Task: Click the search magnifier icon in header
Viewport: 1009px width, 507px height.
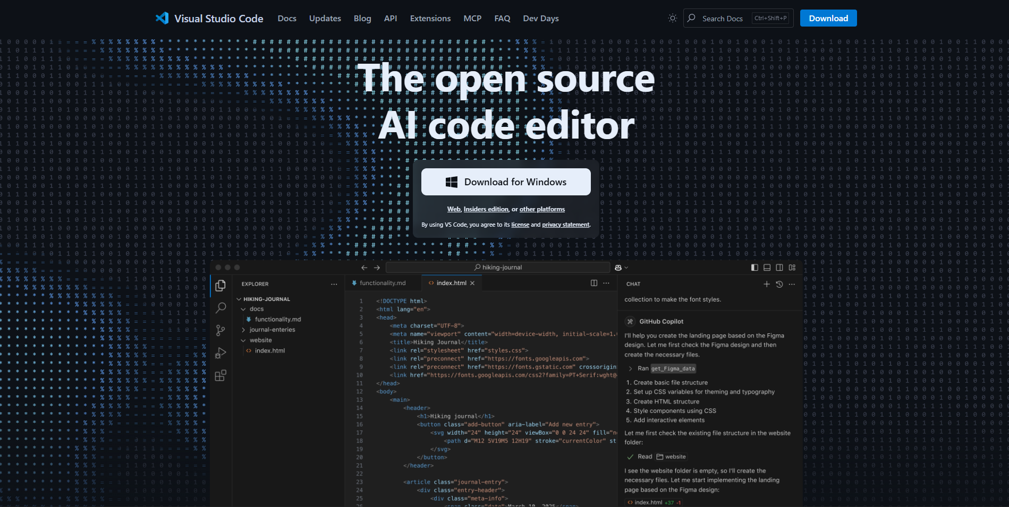Action: [x=691, y=18]
